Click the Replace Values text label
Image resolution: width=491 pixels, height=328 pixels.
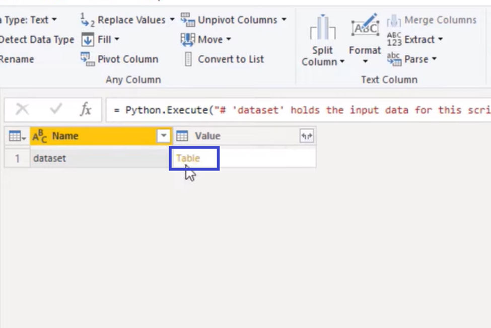131,20
